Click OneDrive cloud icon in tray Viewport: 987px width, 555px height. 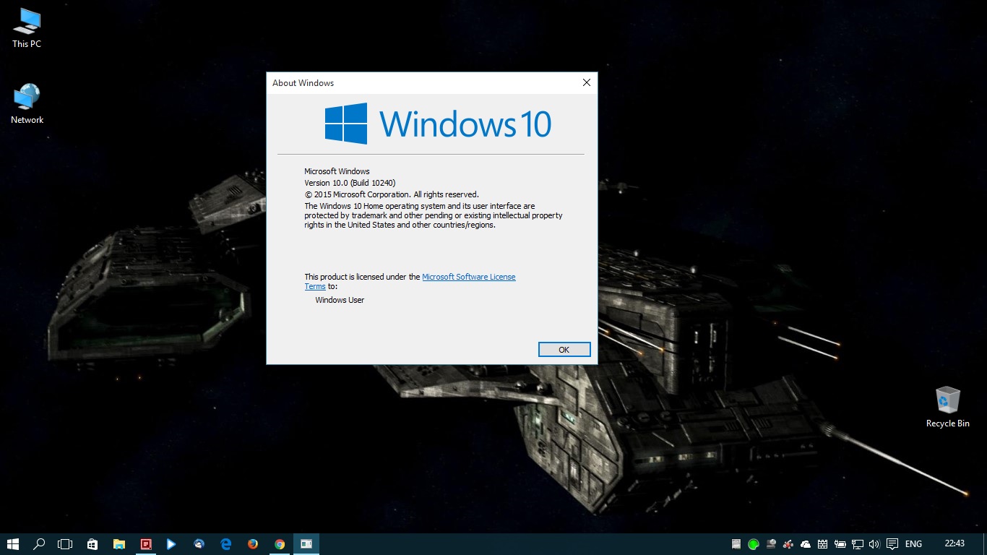point(806,544)
